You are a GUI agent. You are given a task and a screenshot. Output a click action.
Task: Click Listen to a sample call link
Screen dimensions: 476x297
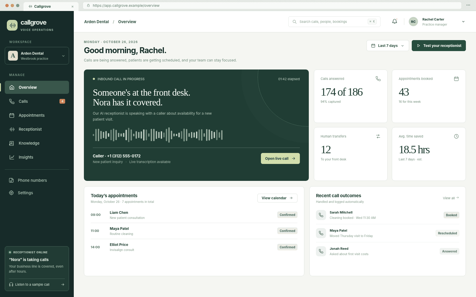37,285
